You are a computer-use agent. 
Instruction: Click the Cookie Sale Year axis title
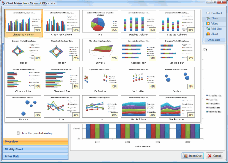[x=143, y=146]
